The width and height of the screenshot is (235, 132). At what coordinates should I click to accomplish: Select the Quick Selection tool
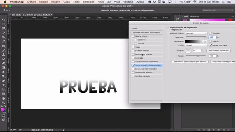click(x=3, y=33)
